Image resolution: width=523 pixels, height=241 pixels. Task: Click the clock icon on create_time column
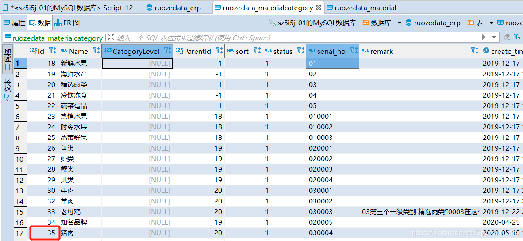[x=486, y=51]
